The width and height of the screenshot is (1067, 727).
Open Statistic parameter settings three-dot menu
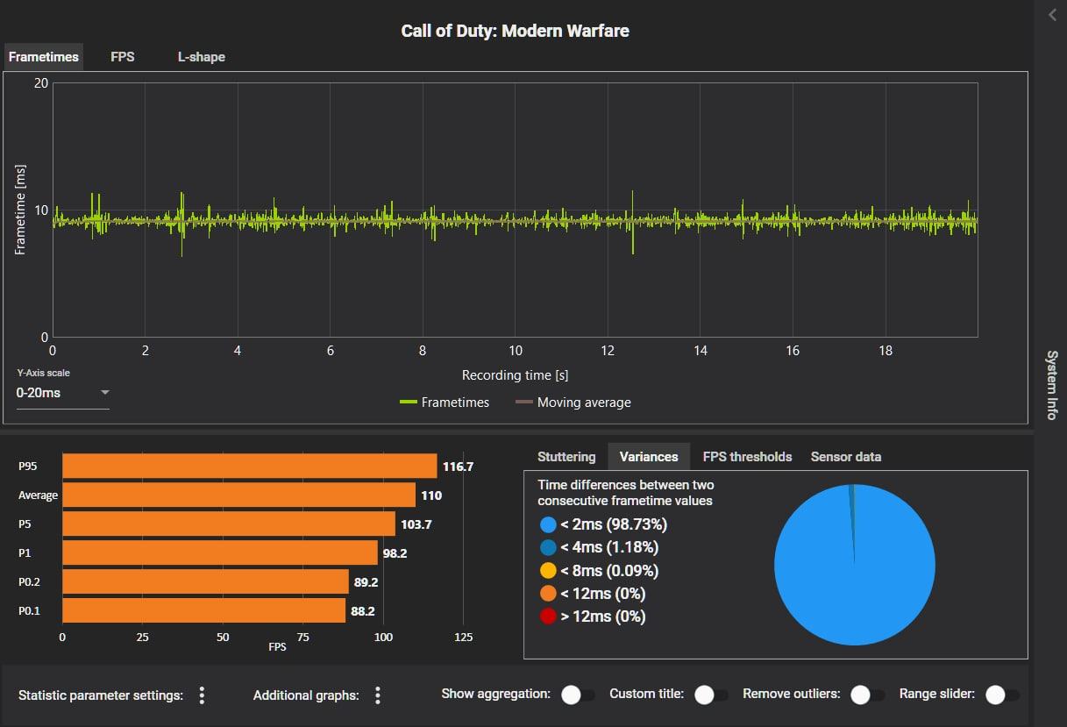202,695
